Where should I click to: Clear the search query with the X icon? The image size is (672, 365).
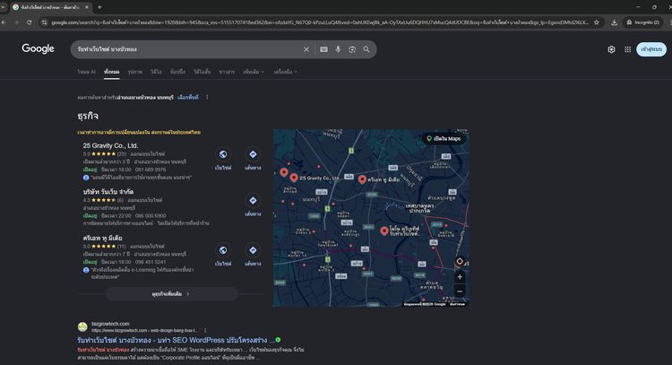click(306, 49)
